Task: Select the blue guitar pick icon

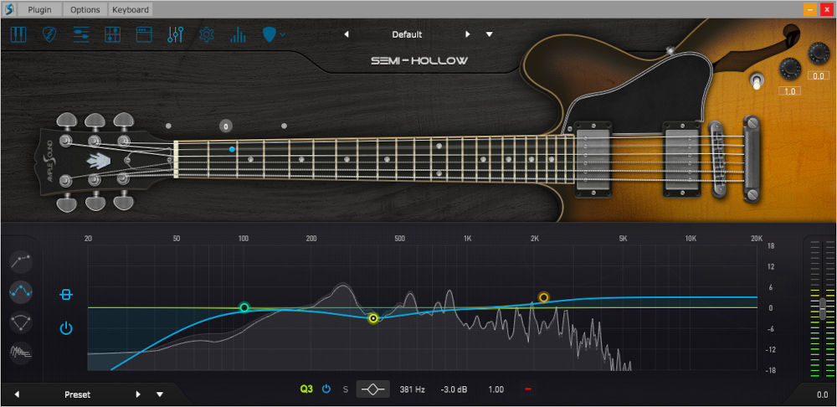Action: pyautogui.click(x=270, y=34)
